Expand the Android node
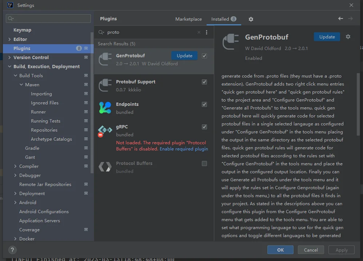This screenshot has width=363, height=261. tap(15, 202)
